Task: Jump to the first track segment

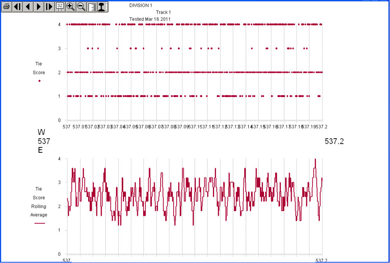Action: 18,7
